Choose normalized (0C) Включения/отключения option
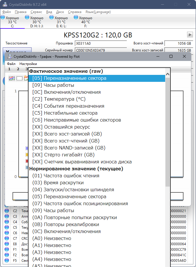 97,232
